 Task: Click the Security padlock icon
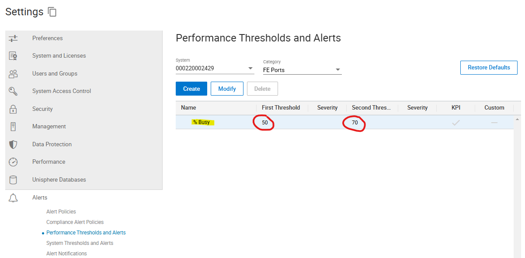[x=13, y=109]
